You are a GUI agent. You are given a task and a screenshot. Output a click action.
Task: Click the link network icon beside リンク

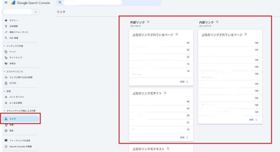click(x=6, y=119)
